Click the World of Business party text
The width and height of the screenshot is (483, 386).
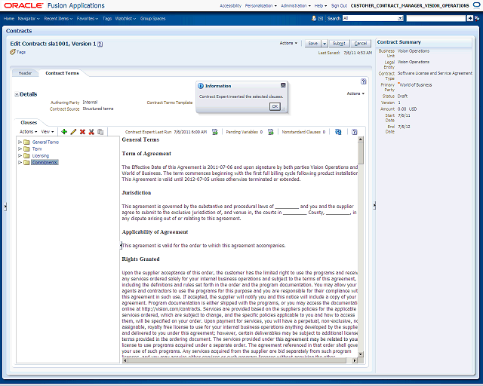[x=416, y=84]
